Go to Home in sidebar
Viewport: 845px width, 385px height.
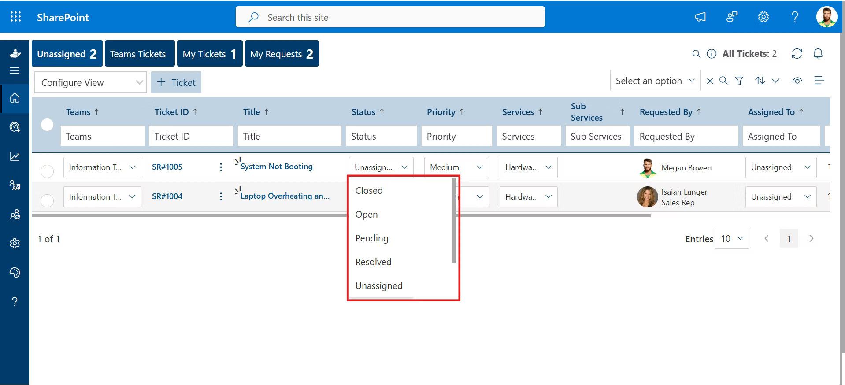pyautogui.click(x=15, y=98)
